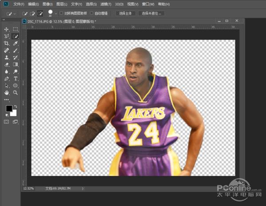Open the Edit Toolbar three-dots button
Viewport: 266px width, 206px height.
pos(7,100)
